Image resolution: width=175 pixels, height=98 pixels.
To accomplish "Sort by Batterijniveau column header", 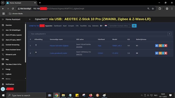I will pyautogui.click(x=141, y=39).
